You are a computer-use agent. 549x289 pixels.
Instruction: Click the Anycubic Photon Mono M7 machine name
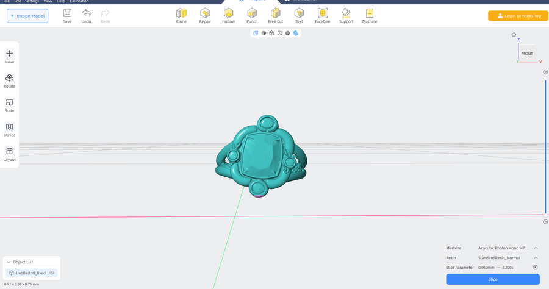[x=504, y=248]
